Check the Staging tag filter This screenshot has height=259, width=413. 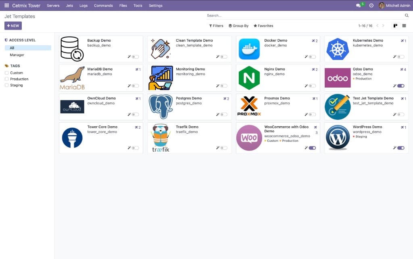pyautogui.click(x=6, y=85)
